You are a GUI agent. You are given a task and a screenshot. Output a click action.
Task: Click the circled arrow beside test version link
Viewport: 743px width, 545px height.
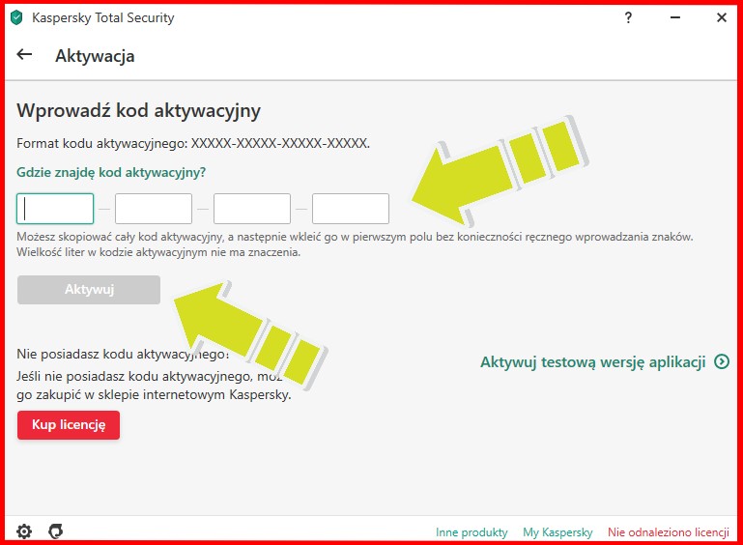pyautogui.click(x=722, y=362)
